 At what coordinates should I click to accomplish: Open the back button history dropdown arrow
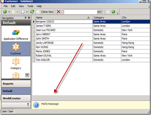9,12
